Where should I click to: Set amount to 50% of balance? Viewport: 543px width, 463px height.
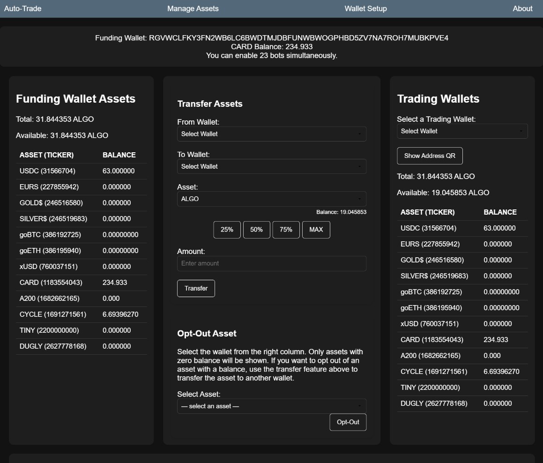(257, 230)
